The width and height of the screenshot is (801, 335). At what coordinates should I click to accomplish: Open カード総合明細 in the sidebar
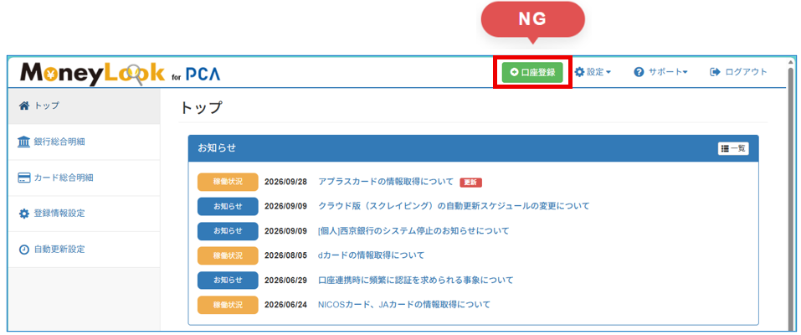[84, 178]
